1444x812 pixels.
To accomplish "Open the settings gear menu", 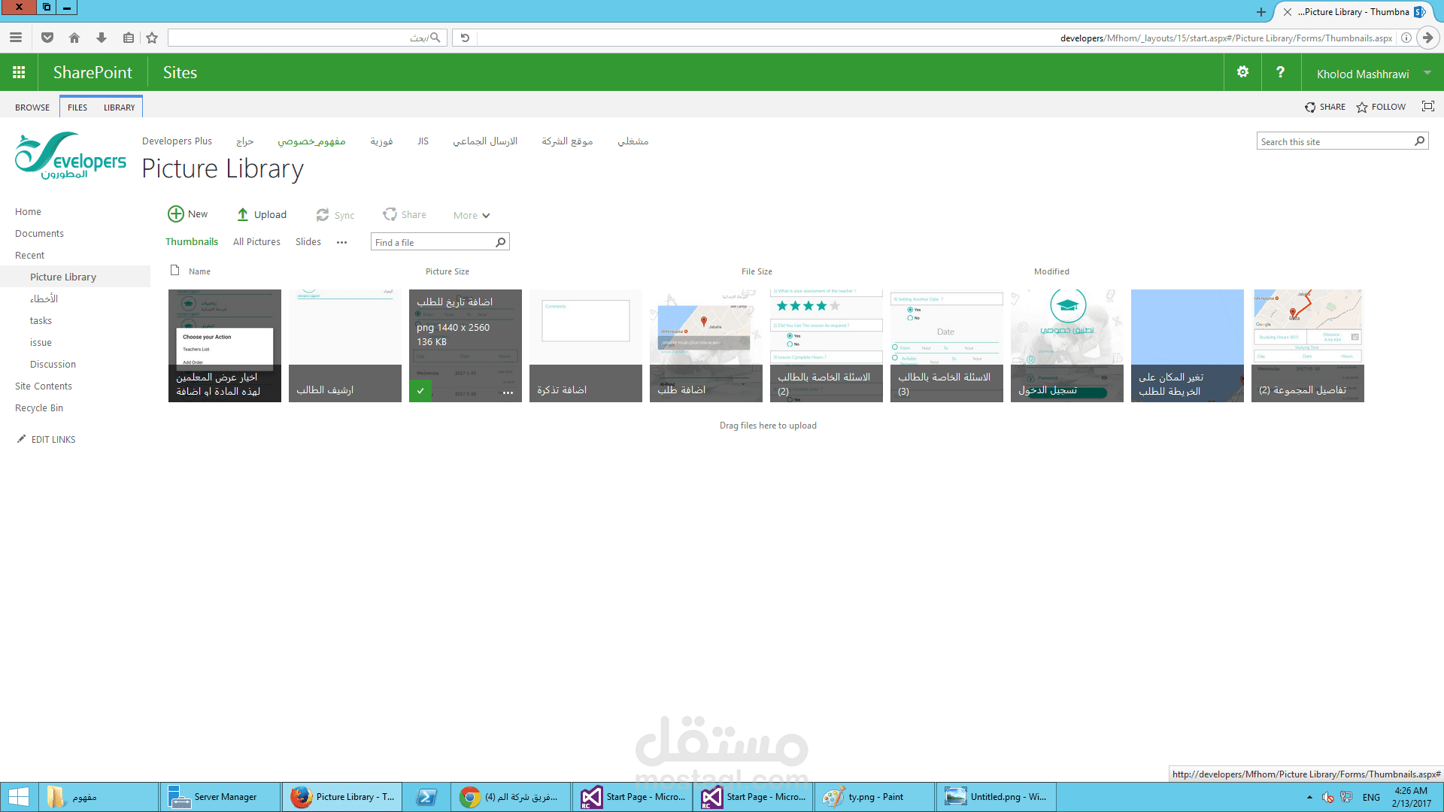I will [x=1242, y=72].
